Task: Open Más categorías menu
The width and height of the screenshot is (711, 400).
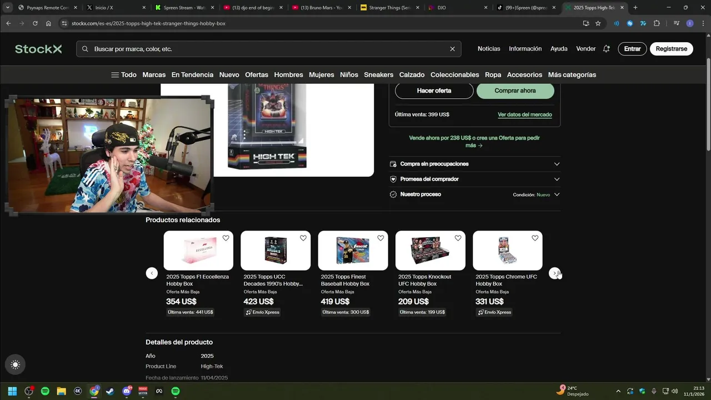Action: pyautogui.click(x=572, y=74)
